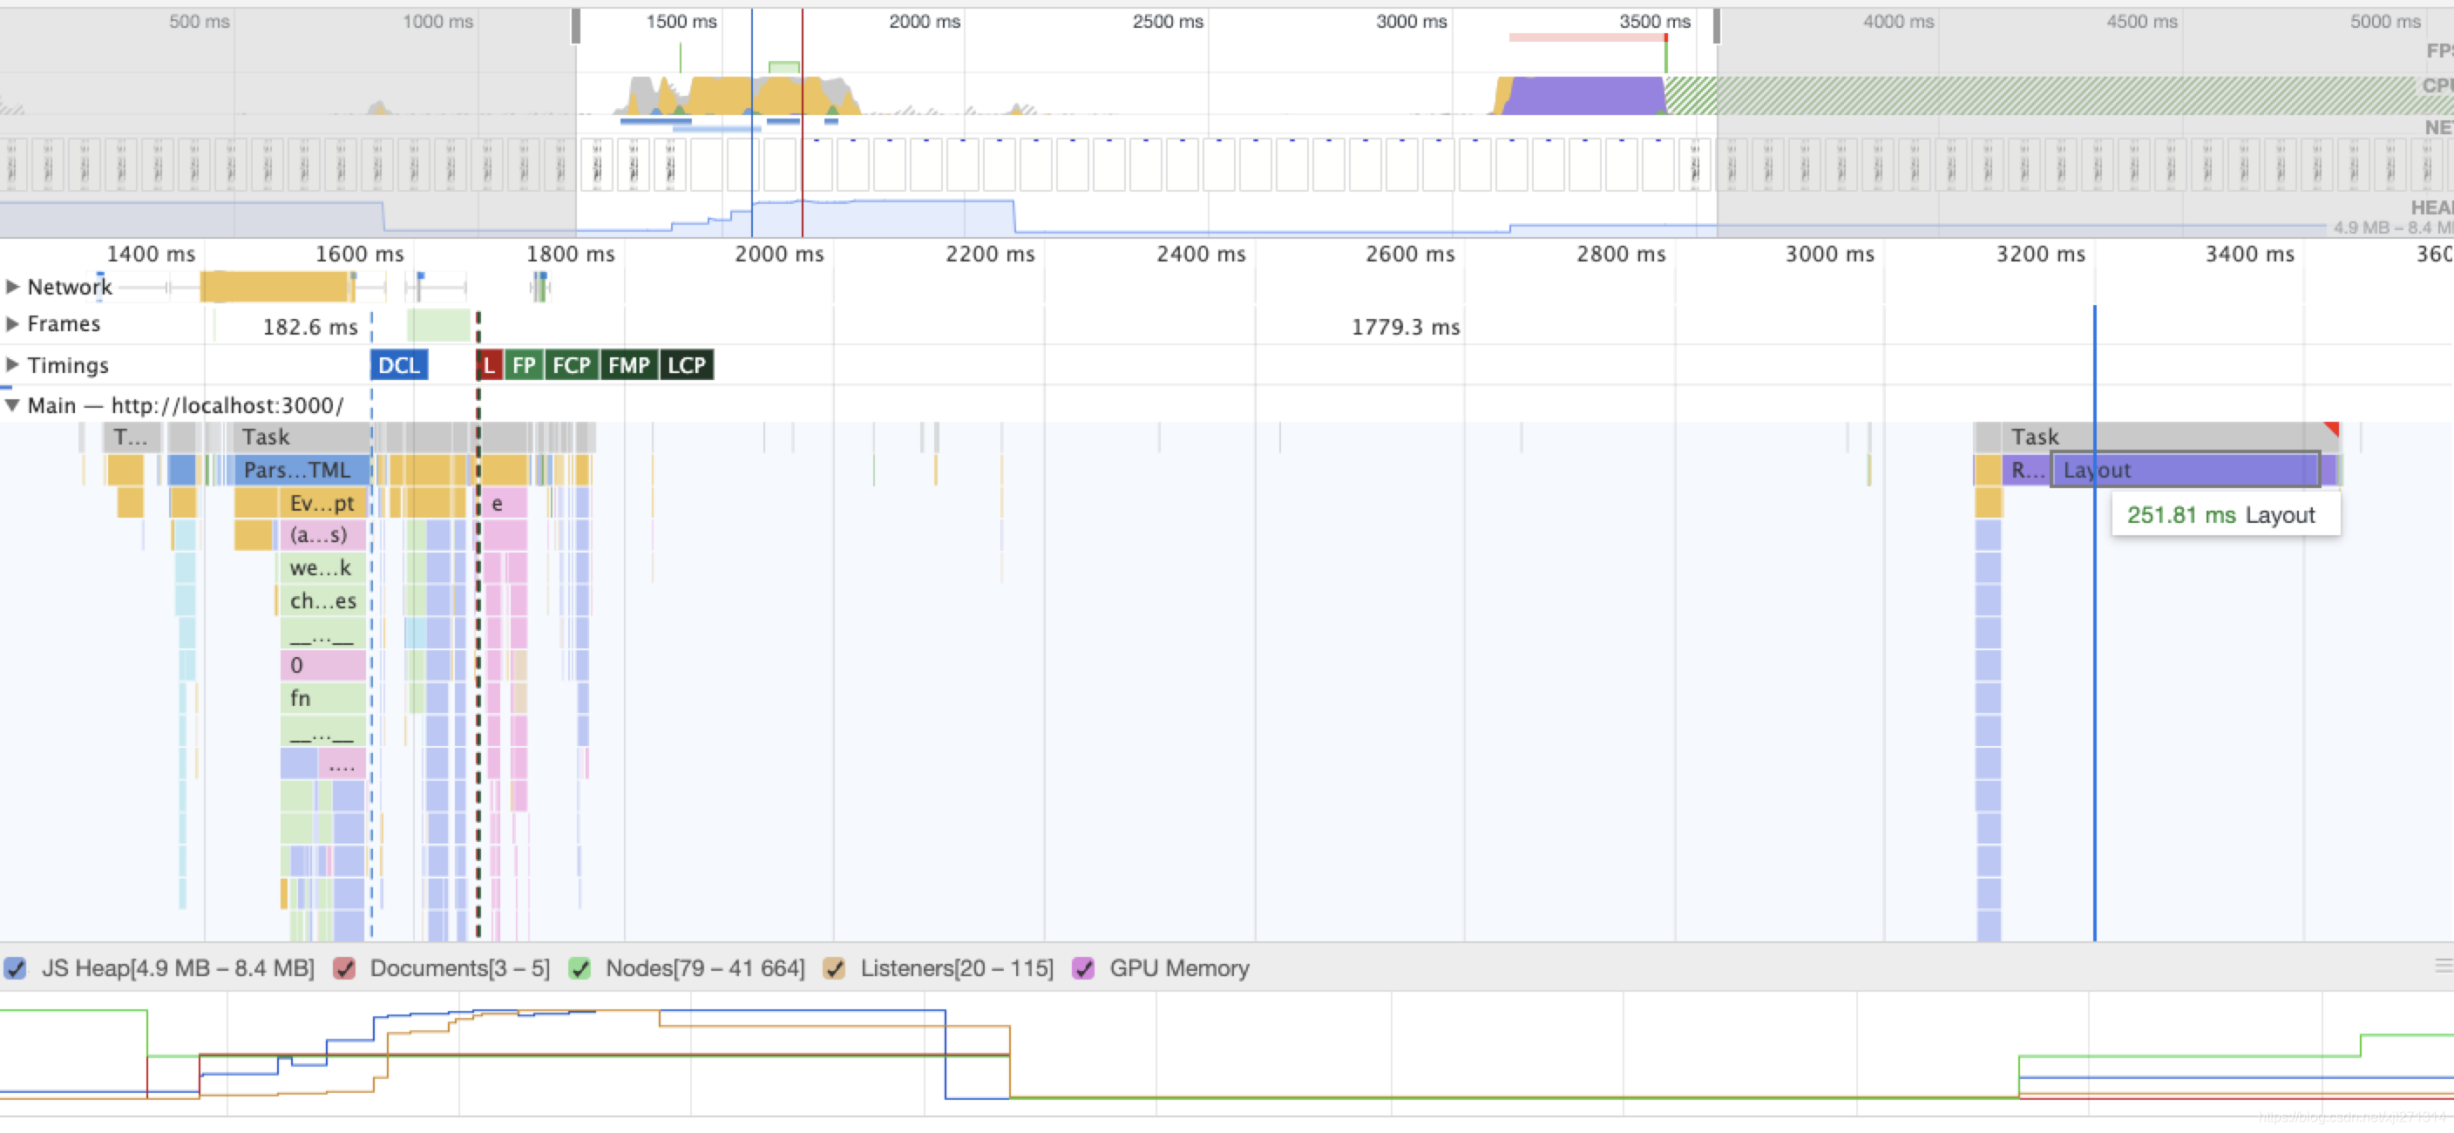Collapse the Main localhost:3000 thread

(x=12, y=405)
